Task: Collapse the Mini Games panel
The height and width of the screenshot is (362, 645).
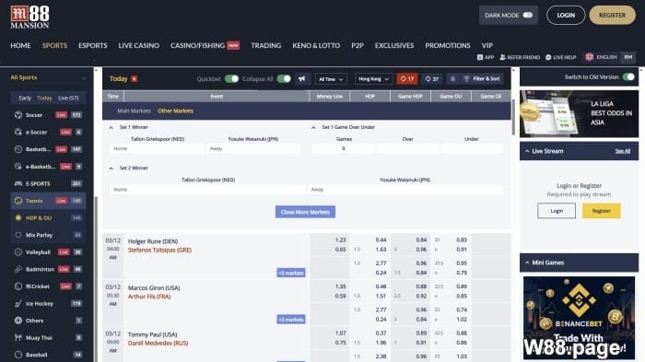Action: pos(527,263)
